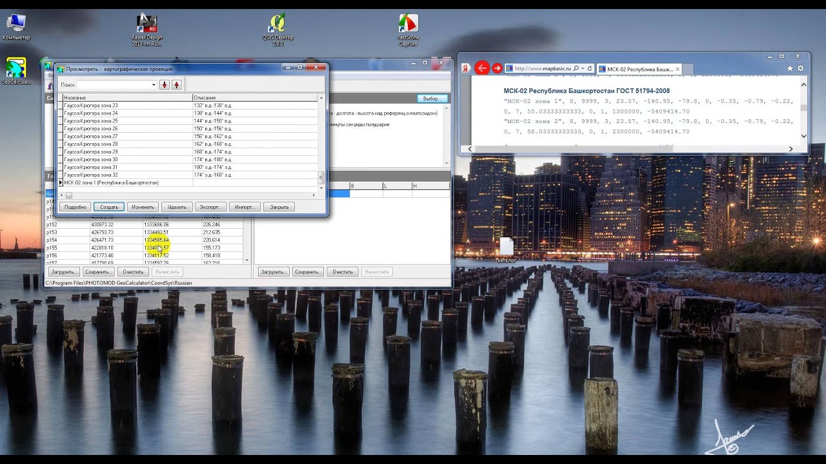The image size is (826, 464).
Task: Expand the Поиск search dropdown
Action: coord(153,84)
